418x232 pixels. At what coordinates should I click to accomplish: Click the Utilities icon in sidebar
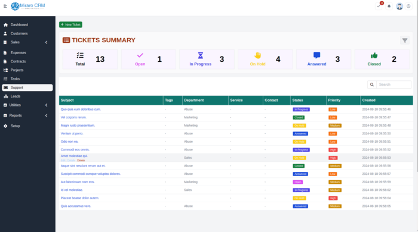click(5, 105)
